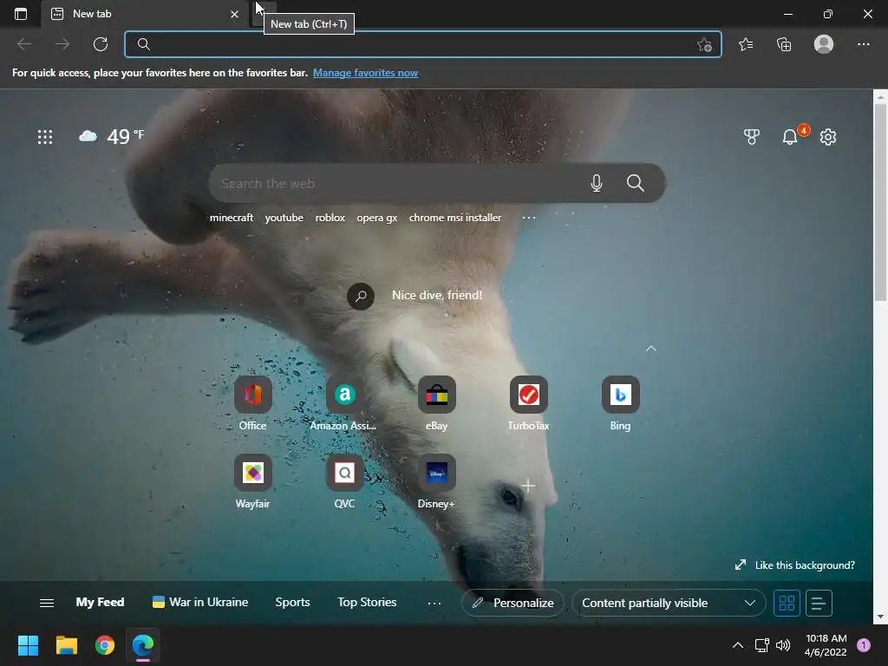This screenshot has height=666, width=888.
Task: Open the Collections icon
Action: [x=784, y=44]
